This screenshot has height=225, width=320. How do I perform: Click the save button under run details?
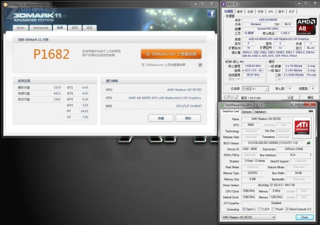tap(188, 118)
